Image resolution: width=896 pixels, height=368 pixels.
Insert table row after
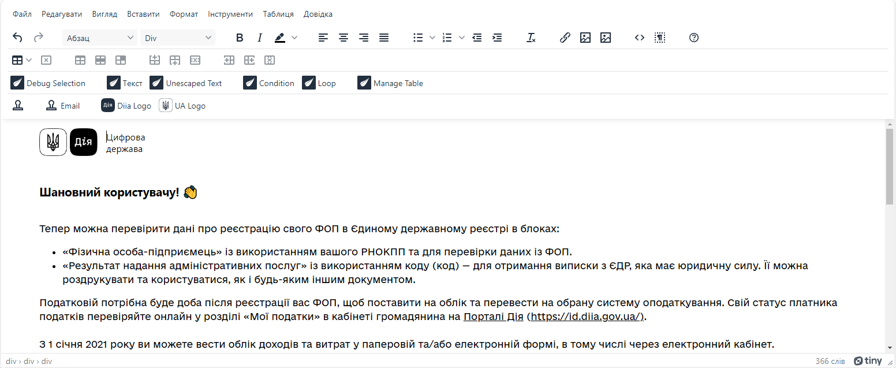pyautogui.click(x=175, y=60)
